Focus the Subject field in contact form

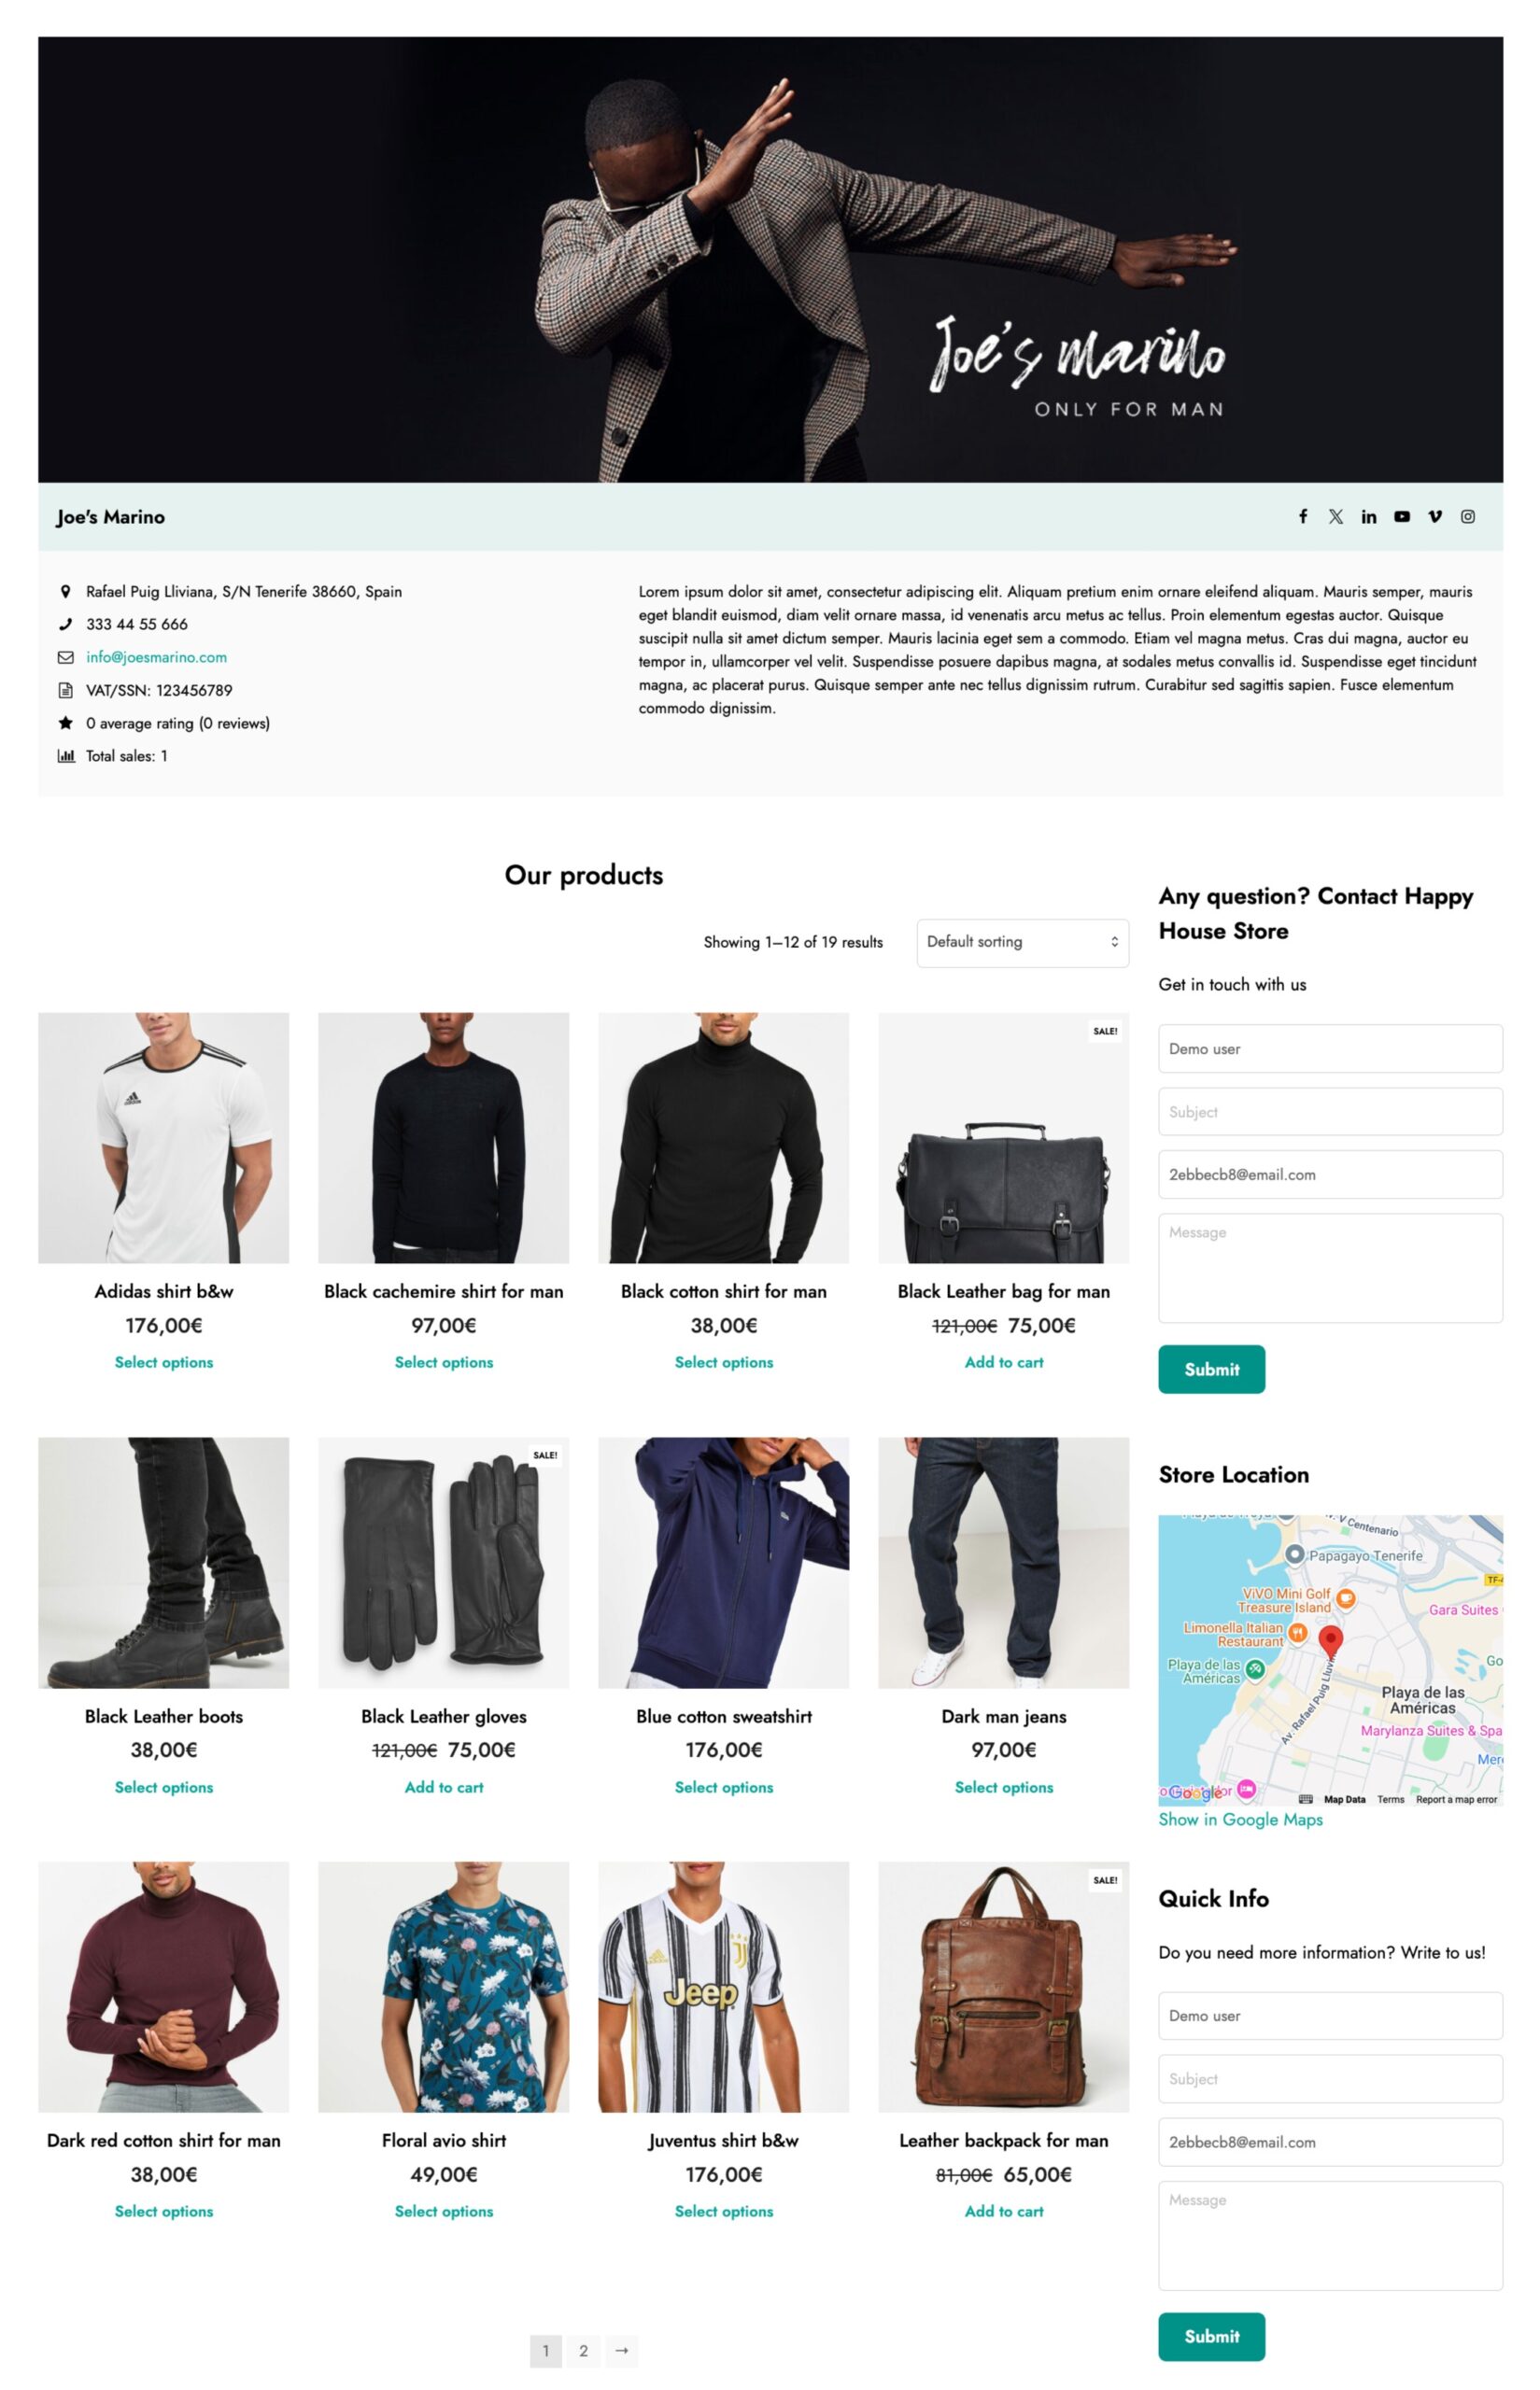click(1330, 1111)
